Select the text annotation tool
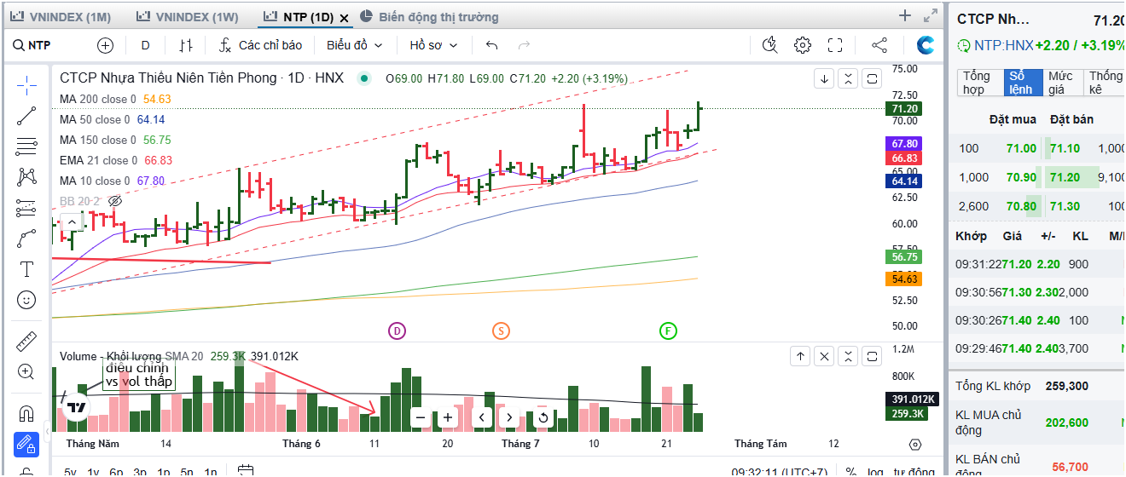This screenshot has height=477, width=1126. pyautogui.click(x=26, y=269)
